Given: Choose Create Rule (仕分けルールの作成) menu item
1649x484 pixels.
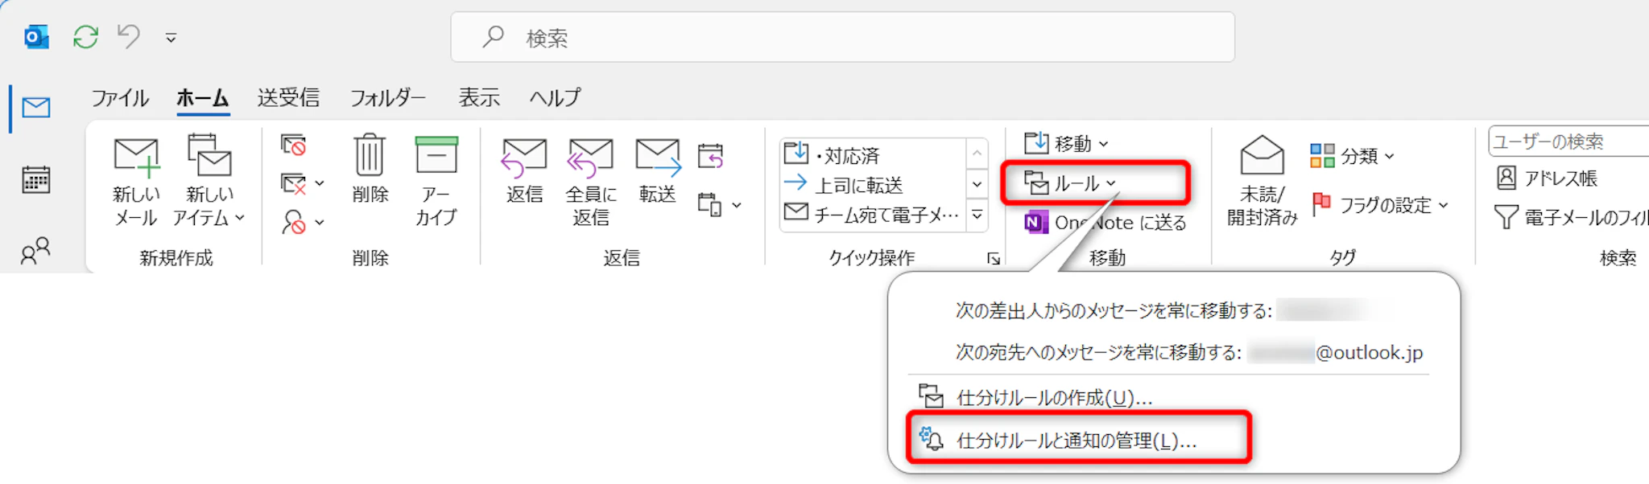Looking at the screenshot, I should [x=1054, y=397].
